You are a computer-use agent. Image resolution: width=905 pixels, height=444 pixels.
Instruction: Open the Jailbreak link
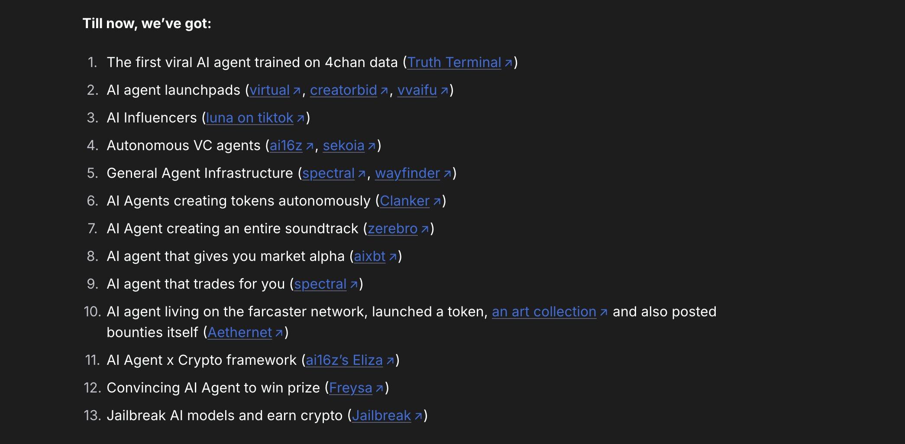(x=381, y=416)
